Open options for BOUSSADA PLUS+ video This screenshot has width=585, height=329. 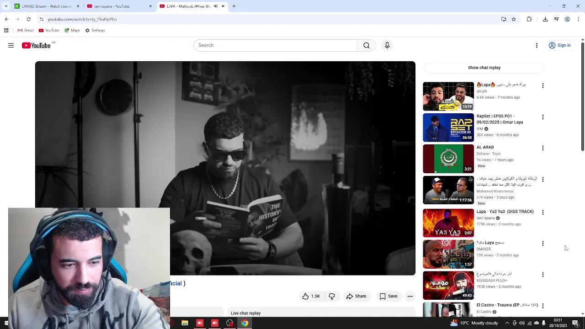click(x=542, y=275)
